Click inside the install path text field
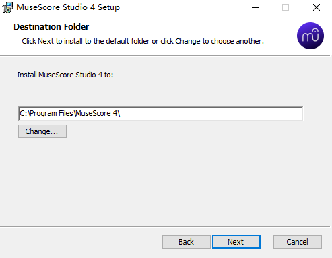The image size is (332, 258). (x=160, y=114)
